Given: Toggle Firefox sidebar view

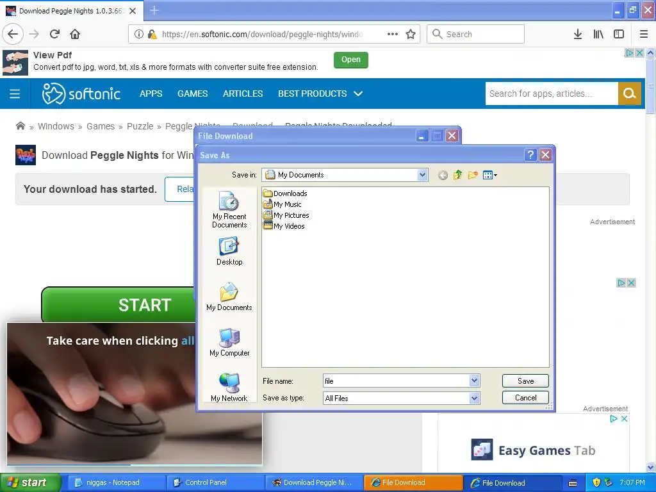Looking at the screenshot, I should pos(619,34).
